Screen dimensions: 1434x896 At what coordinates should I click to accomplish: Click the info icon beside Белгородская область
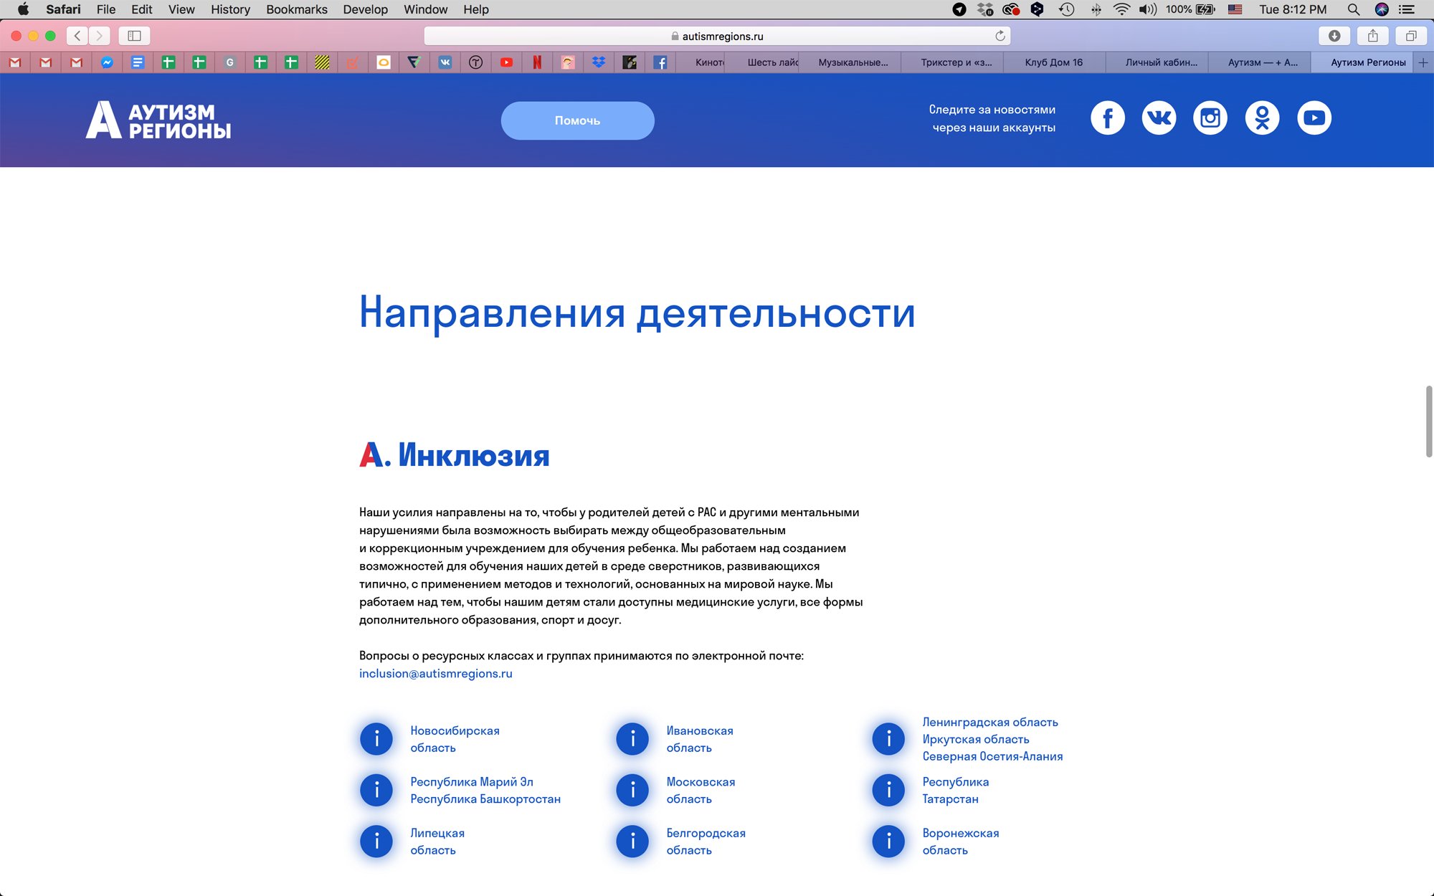[632, 842]
